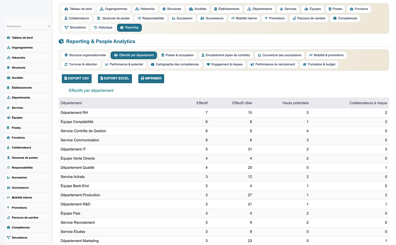This screenshot has width=396, height=245.
Task: Click the Simulations sidebar icon
Action: (x=8, y=237)
